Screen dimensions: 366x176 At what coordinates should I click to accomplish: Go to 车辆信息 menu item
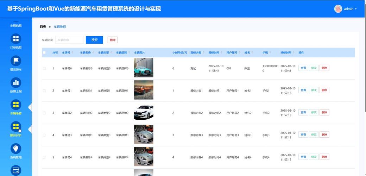click(16, 25)
